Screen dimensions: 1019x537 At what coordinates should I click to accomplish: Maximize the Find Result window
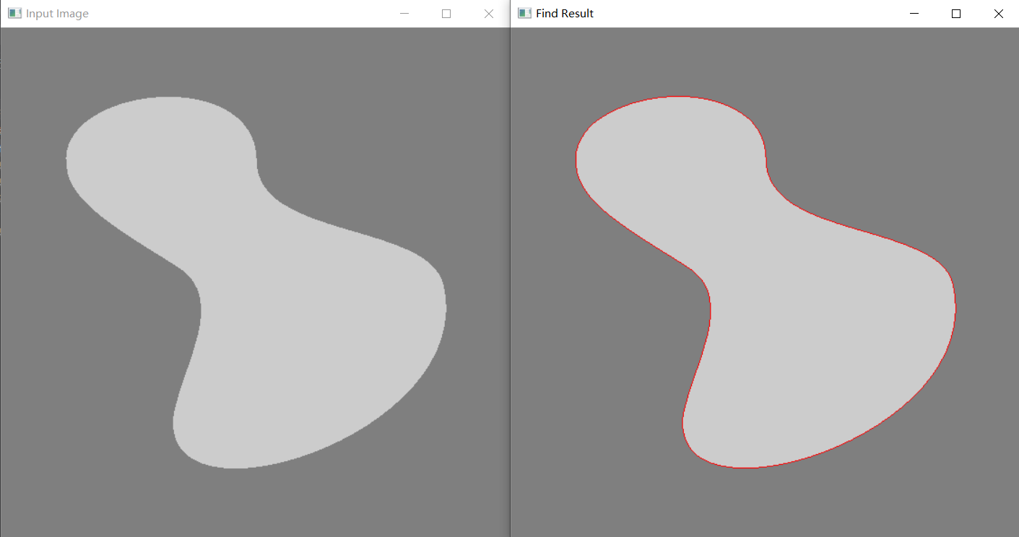point(956,14)
